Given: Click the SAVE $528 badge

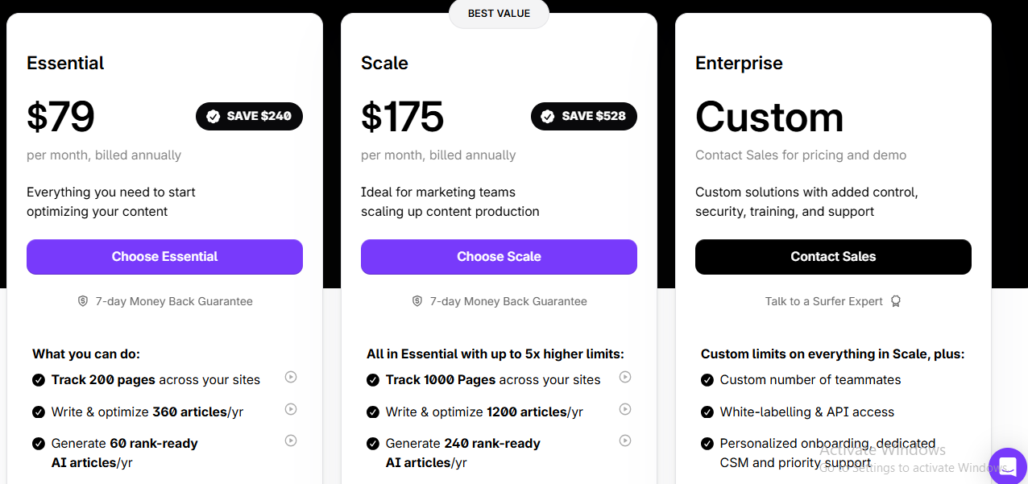Looking at the screenshot, I should point(584,116).
